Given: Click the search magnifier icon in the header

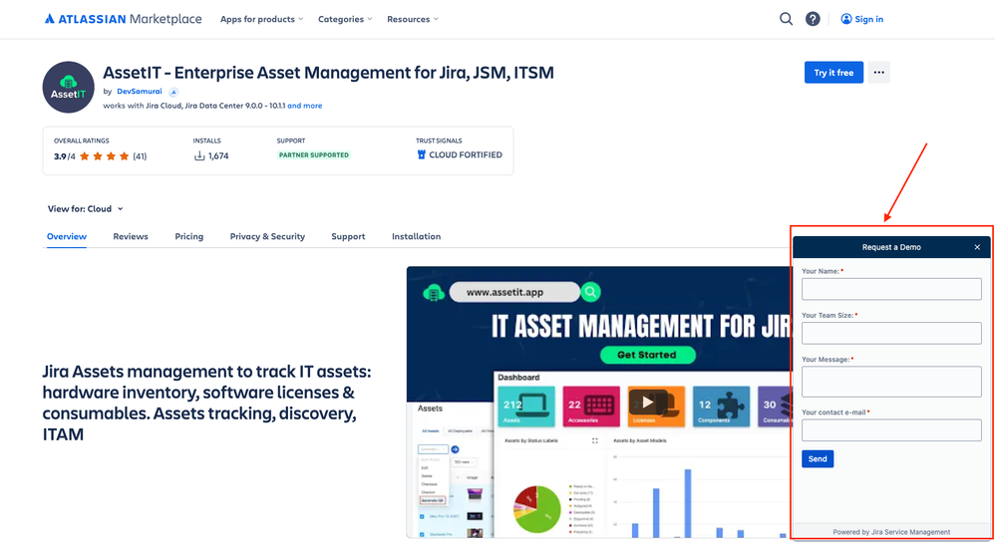Looking at the screenshot, I should pos(787,19).
